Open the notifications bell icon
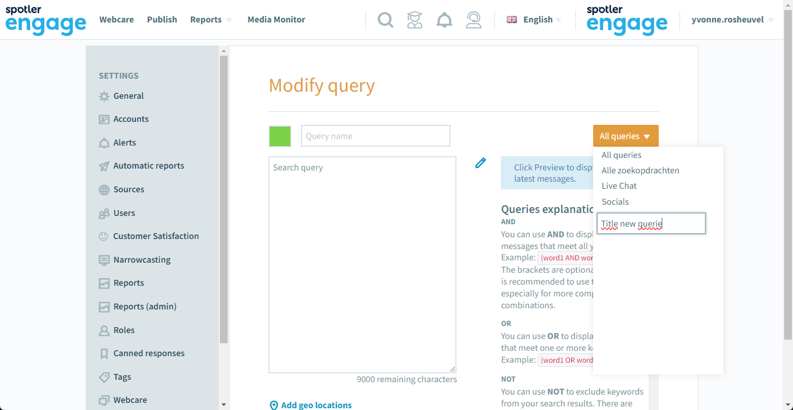The height and width of the screenshot is (410, 793). tap(444, 20)
